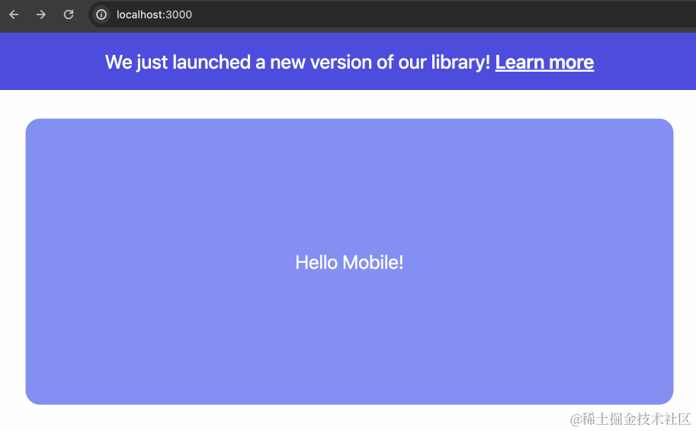This screenshot has height=431, width=696.
Task: Click the browser forward arrow
Action: click(x=41, y=14)
